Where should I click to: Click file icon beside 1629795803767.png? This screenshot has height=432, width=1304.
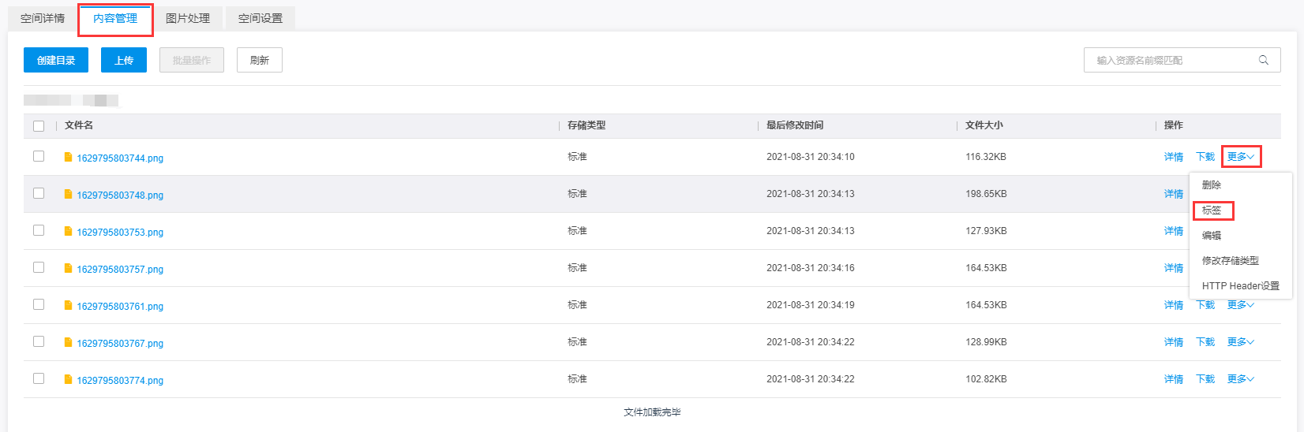69,343
